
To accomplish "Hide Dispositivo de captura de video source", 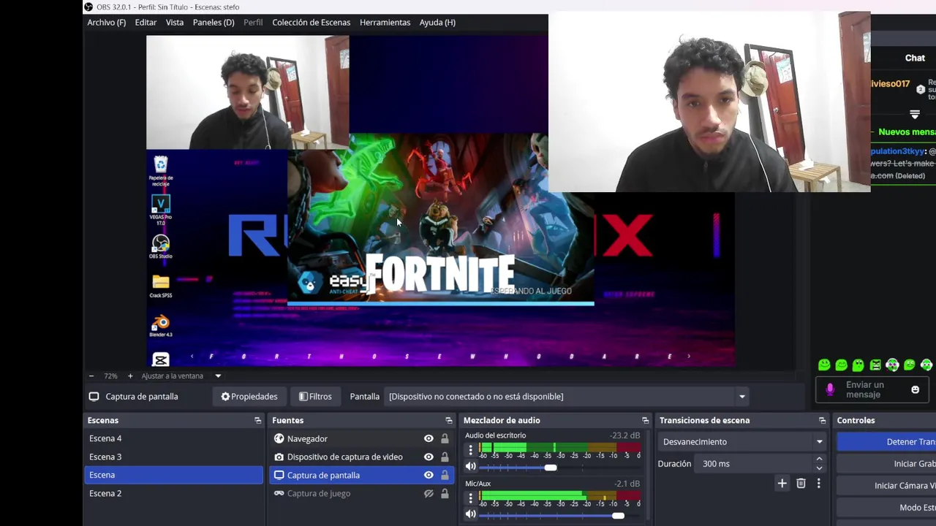I will click(x=429, y=457).
